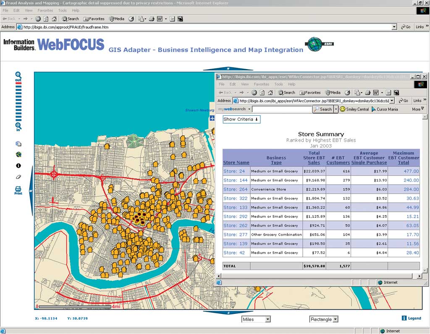Click the zoom out magnifier icon
Screen dimensions: 430x334
click(18, 75)
